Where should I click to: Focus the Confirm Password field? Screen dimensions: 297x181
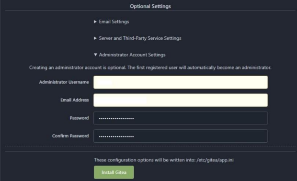tap(181, 136)
